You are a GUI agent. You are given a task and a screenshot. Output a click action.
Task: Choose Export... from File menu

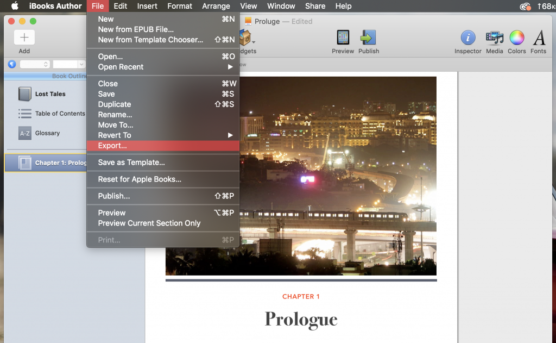pyautogui.click(x=163, y=146)
